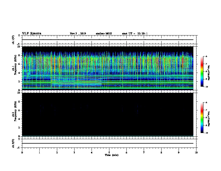Click the "-10" label on ch.1 color bar
The height and width of the screenshot is (171, 221).
[x=206, y=87]
